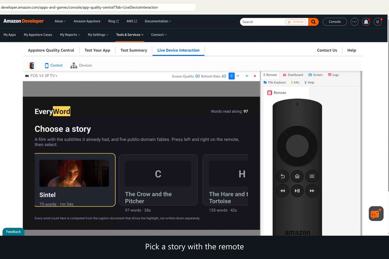
Task: Expand the My Reports dropdown
Action: (x=70, y=35)
